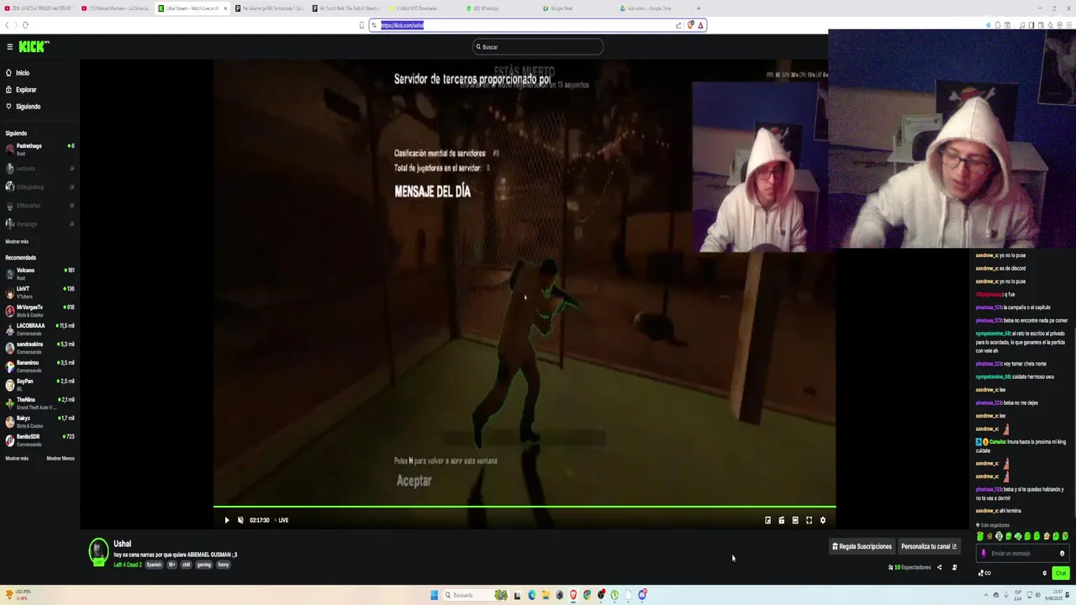Play the stream video
Screen dimensions: 1076x605
226,520
